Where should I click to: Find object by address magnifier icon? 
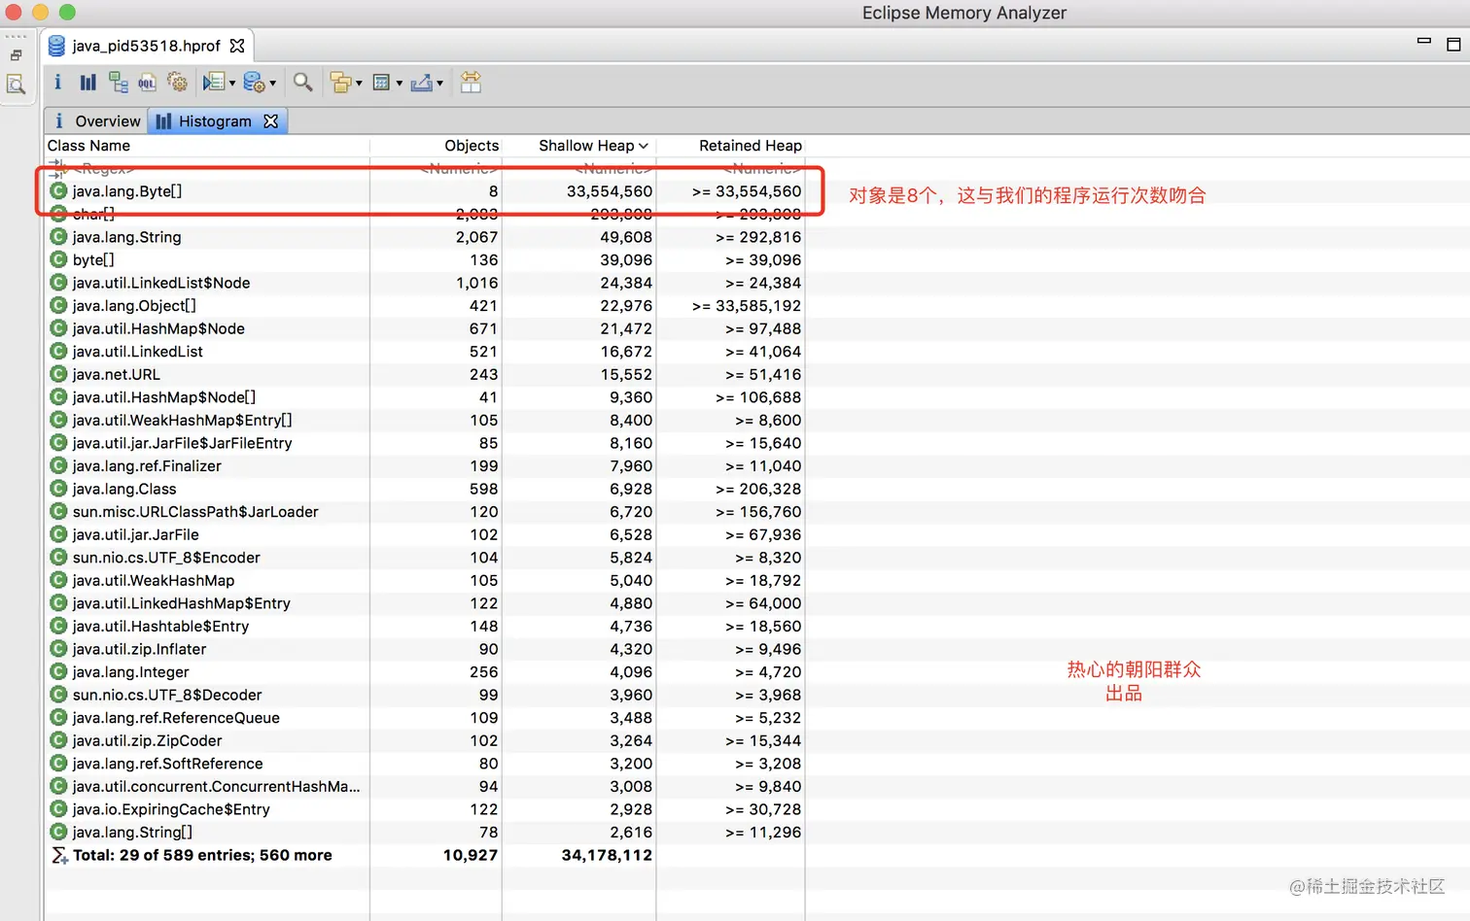(x=303, y=83)
